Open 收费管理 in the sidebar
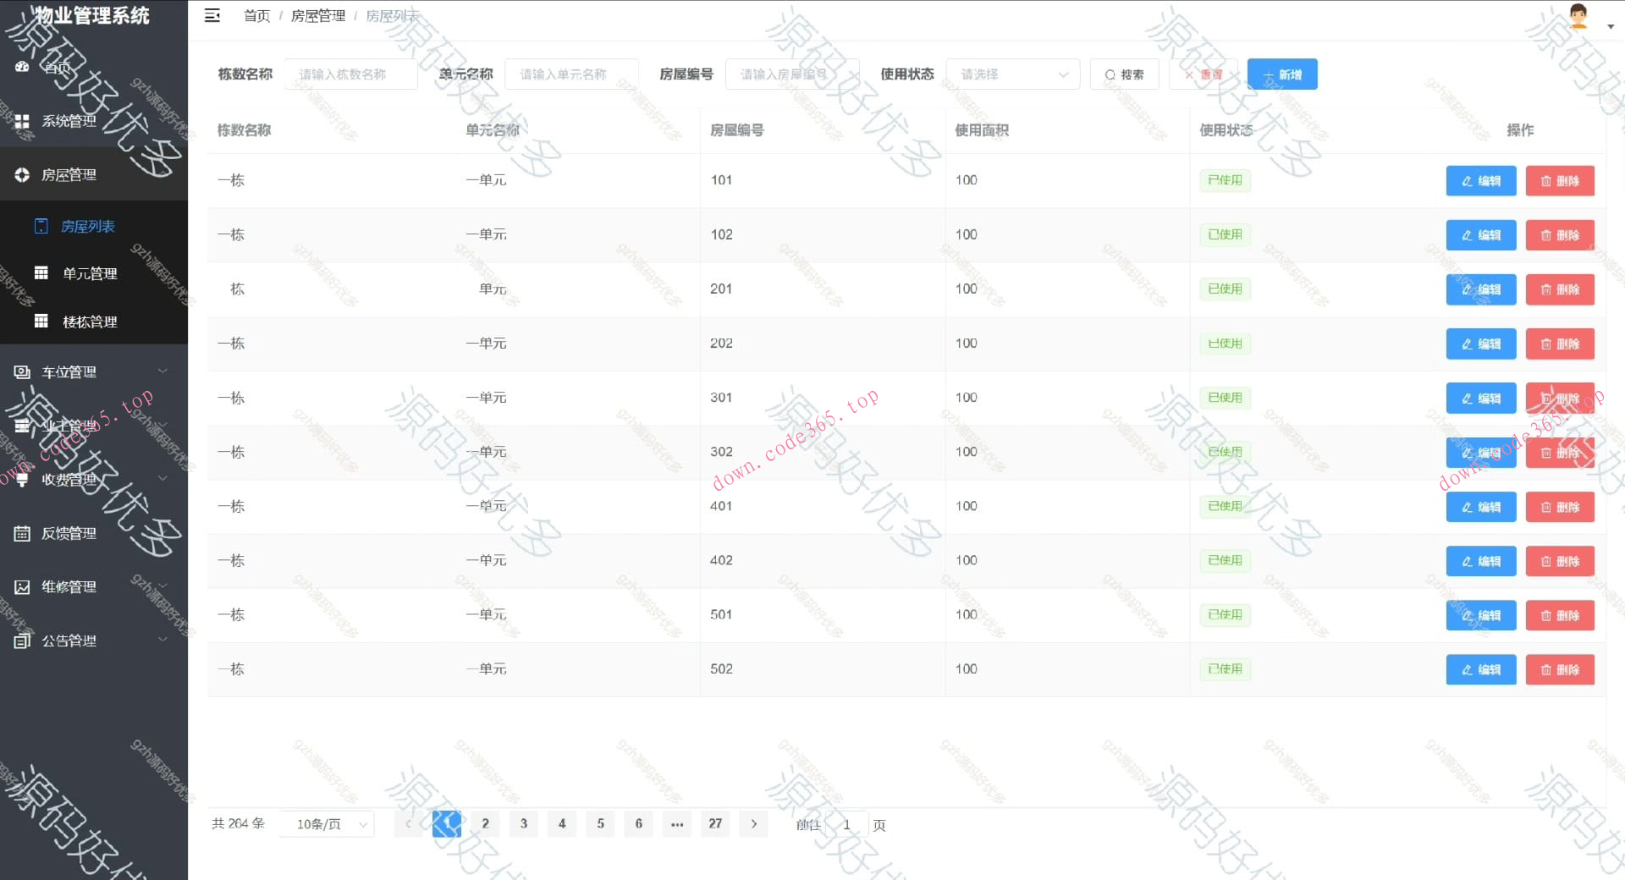Image resolution: width=1625 pixels, height=880 pixels. [x=69, y=480]
